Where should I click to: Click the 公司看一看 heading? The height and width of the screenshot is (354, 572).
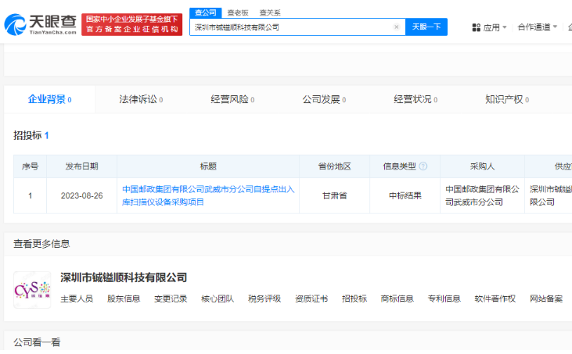tap(37, 342)
